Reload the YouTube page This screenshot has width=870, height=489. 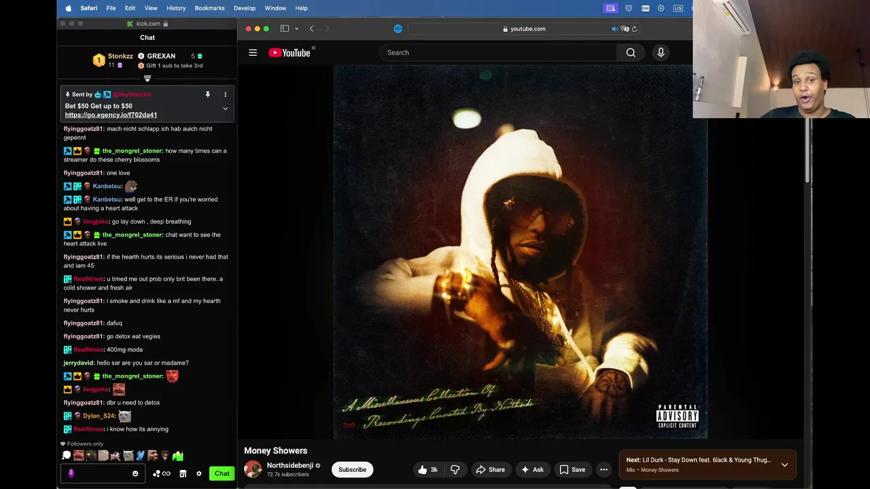coord(634,29)
